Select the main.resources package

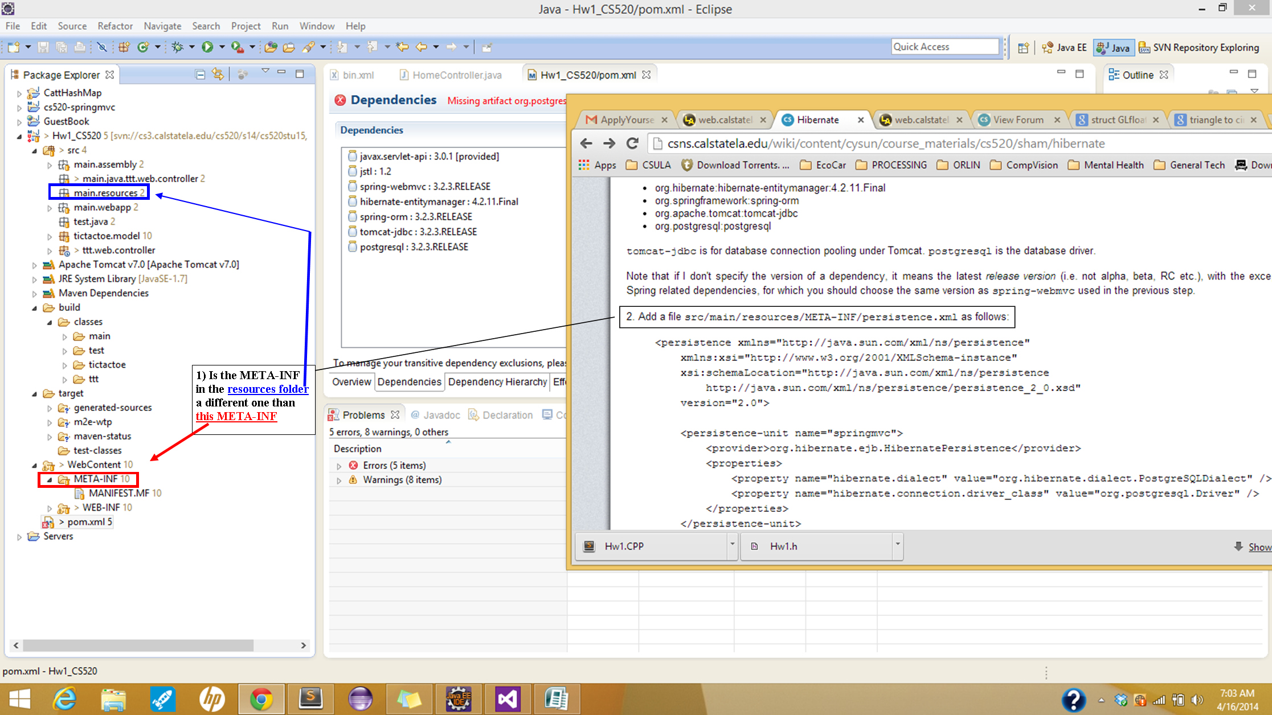coord(105,193)
